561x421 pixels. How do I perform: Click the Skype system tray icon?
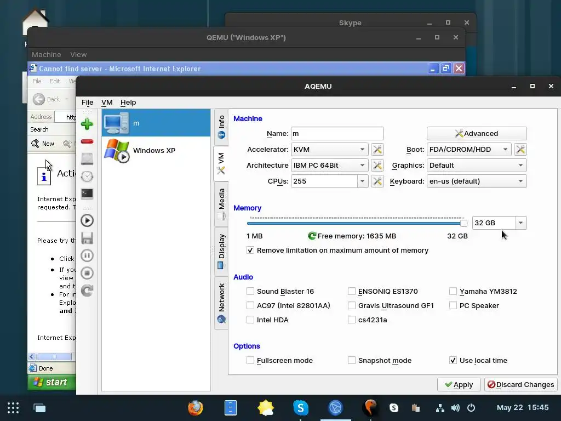point(394,408)
